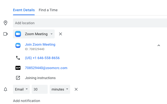Image resolution: width=167 pixels, height=104 pixels.
Task: Open the Join Zoom Meeting link
Action: (x=40, y=44)
